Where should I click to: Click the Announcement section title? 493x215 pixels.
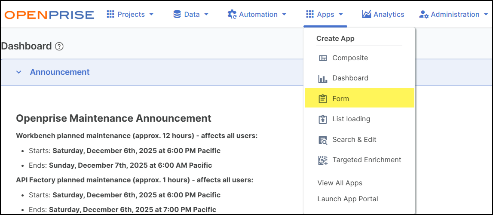click(x=60, y=72)
